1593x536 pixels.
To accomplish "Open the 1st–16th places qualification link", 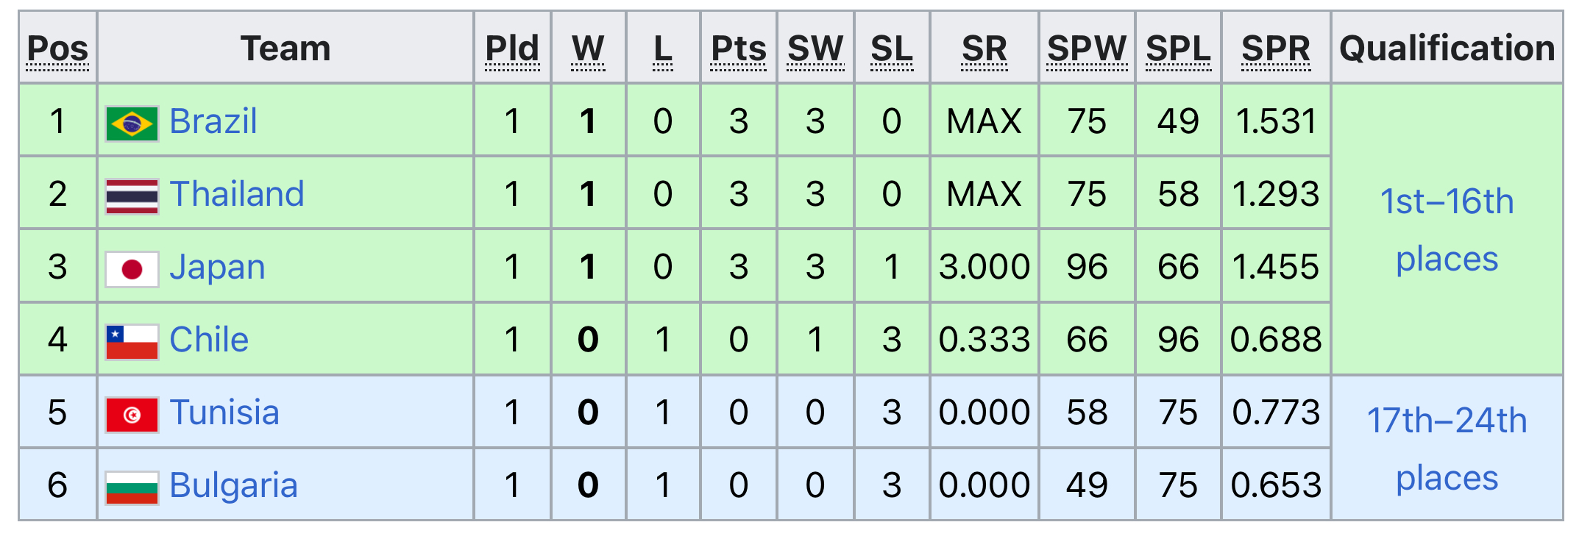I will [1447, 230].
